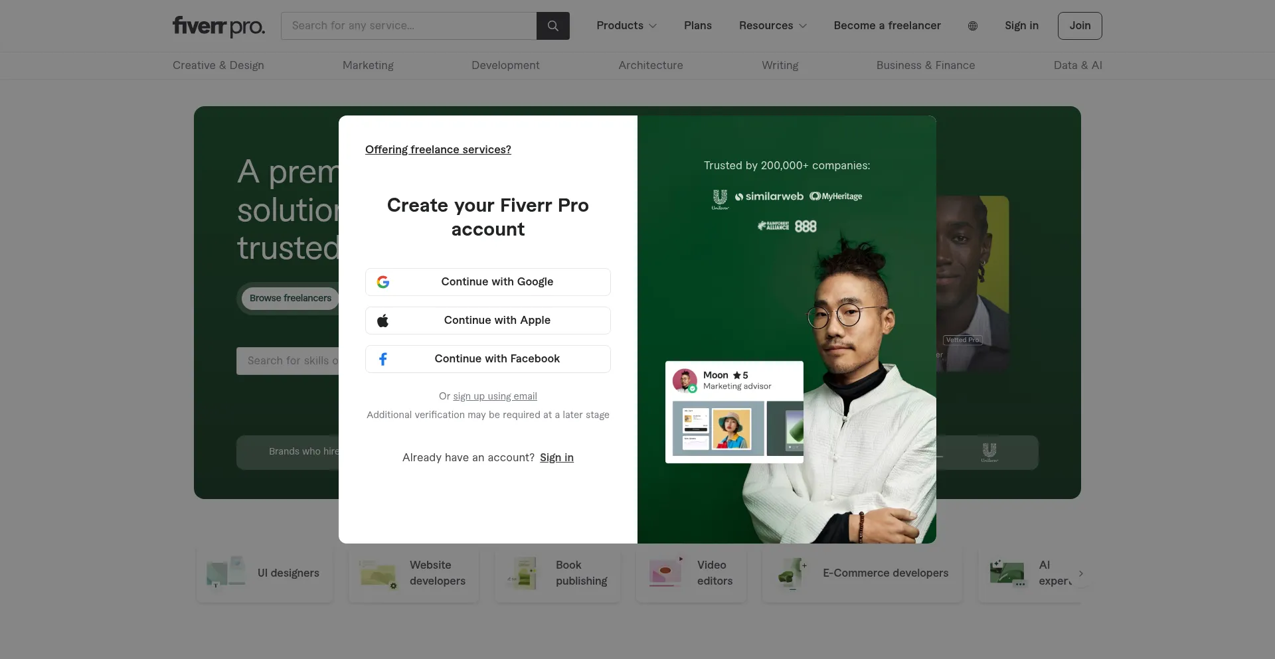Image resolution: width=1275 pixels, height=659 pixels.
Task: Click Moon's portfolio thumbnail image
Action: (x=718, y=429)
